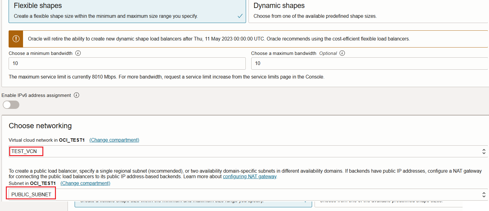This screenshot has height=211, width=489.
Task: Click the Oracle dynamic shape retirement notice text
Action: pos(219,39)
